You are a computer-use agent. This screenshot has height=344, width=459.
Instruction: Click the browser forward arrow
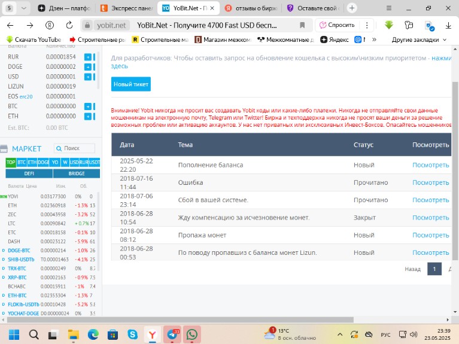(30, 26)
